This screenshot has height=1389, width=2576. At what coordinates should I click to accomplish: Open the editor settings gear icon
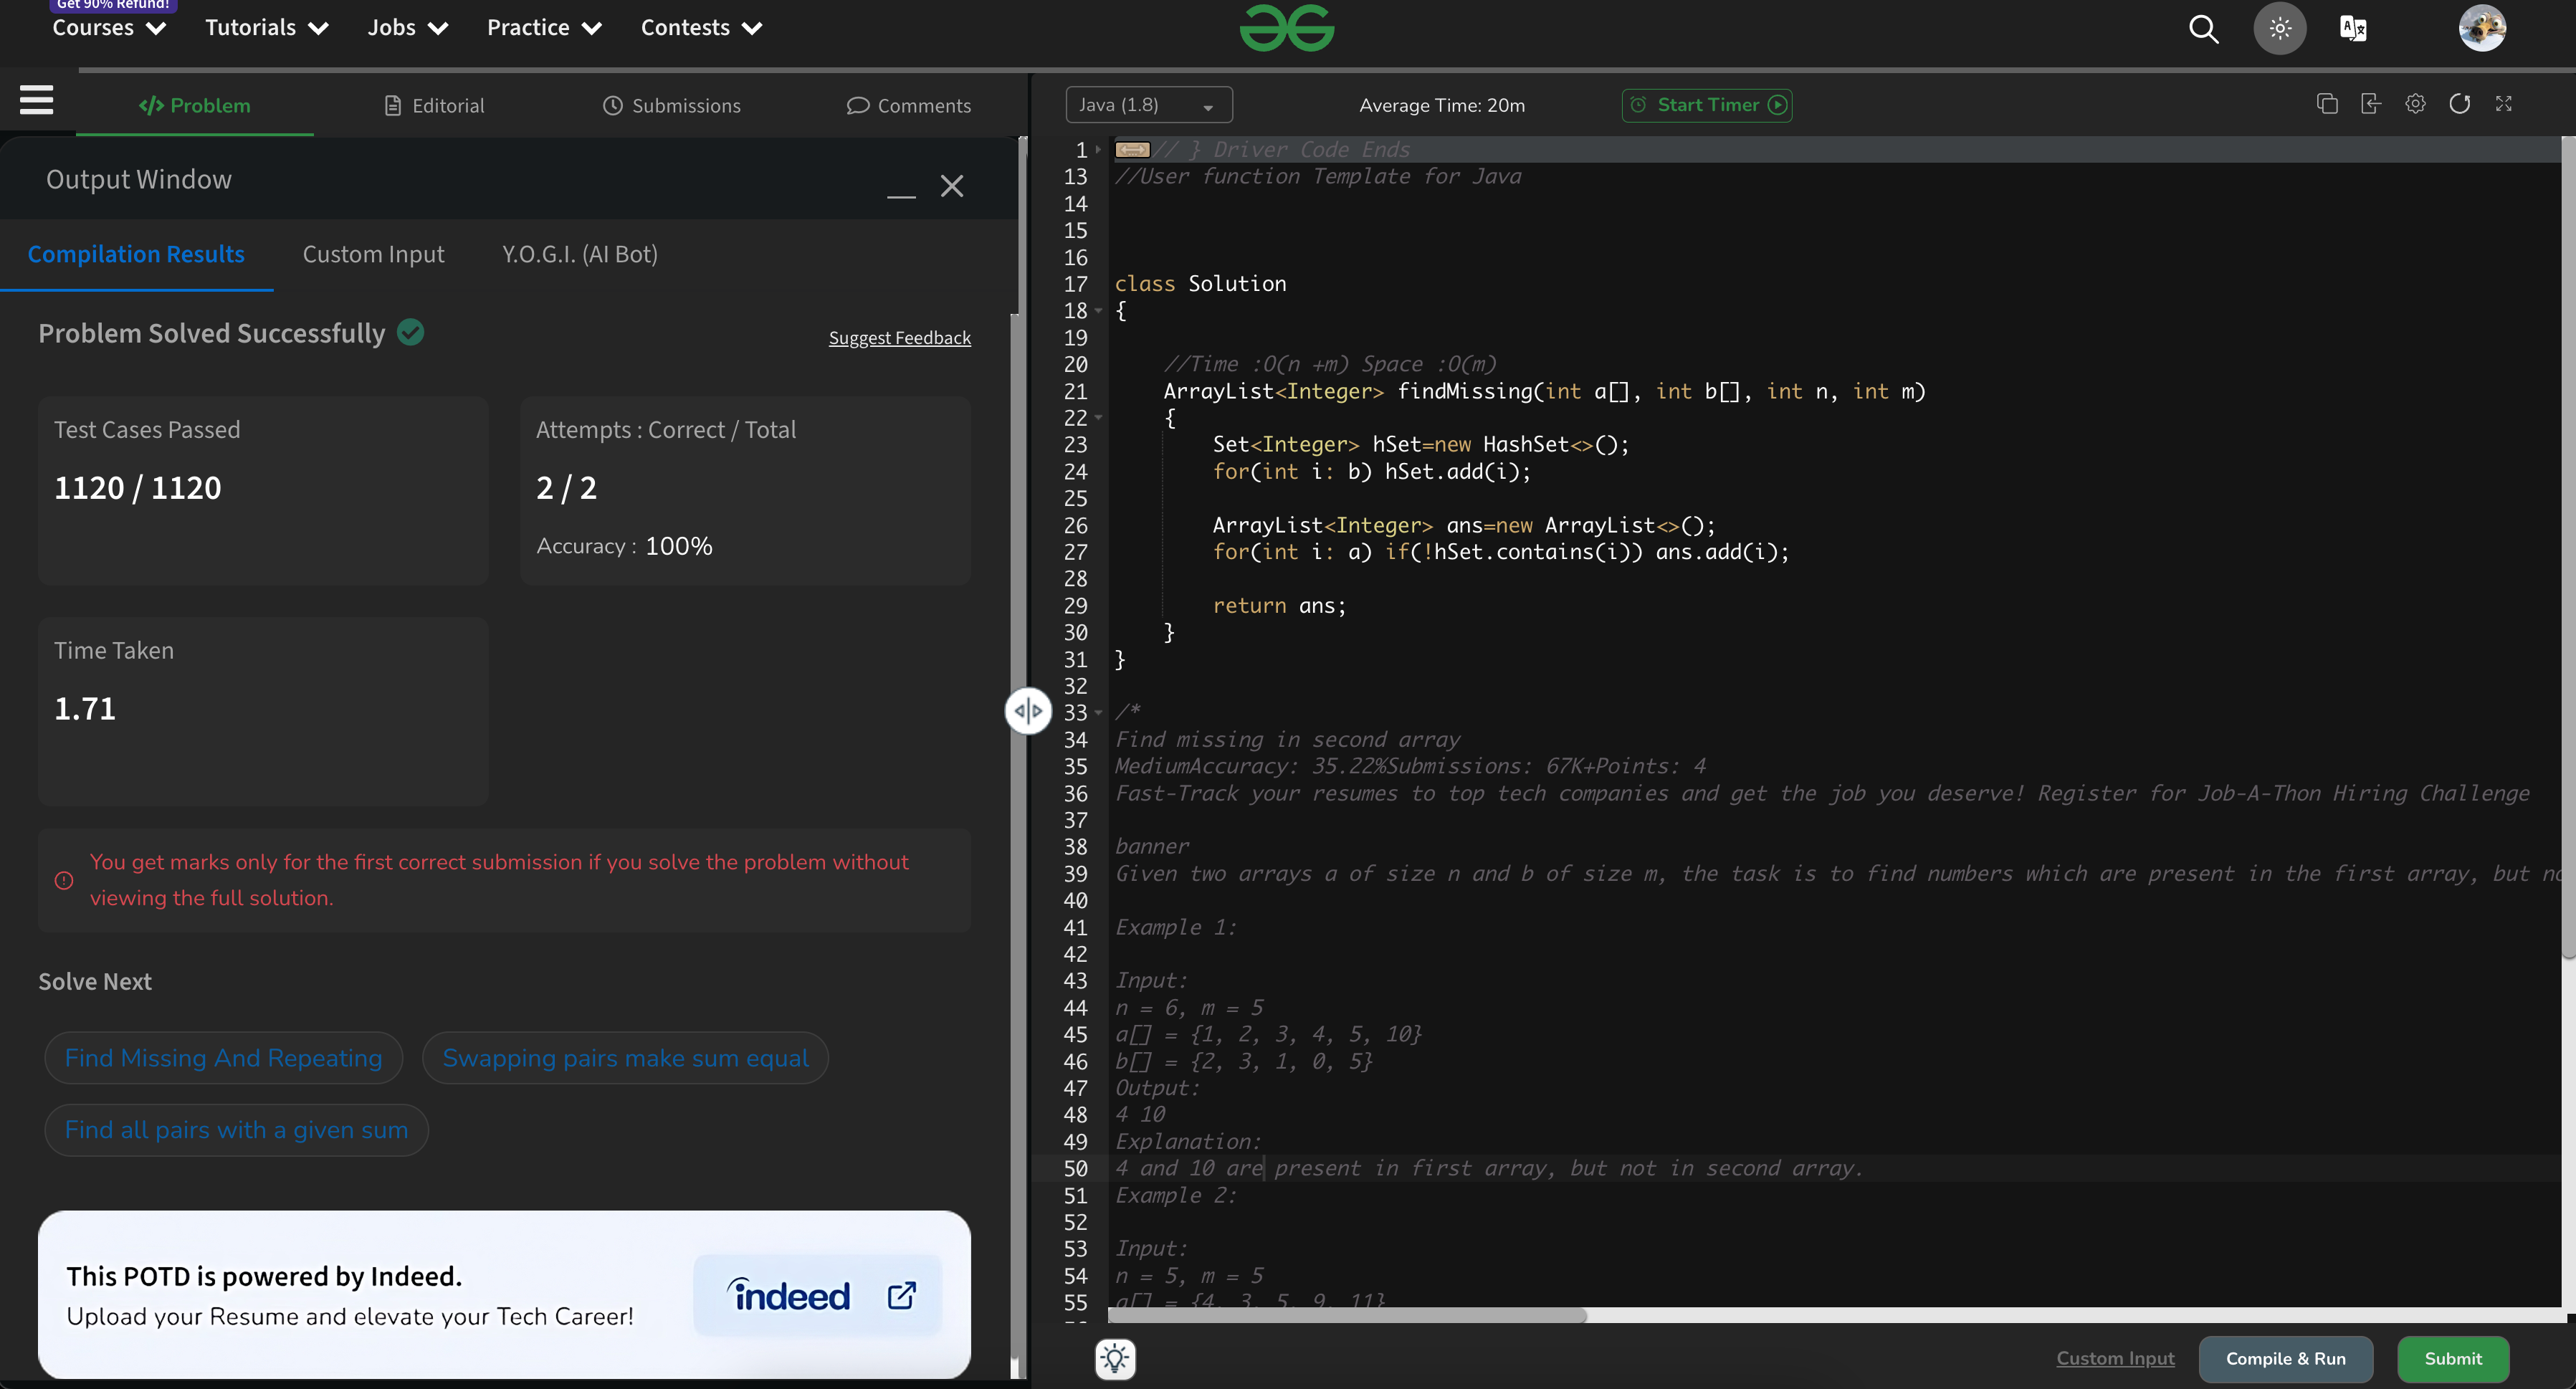2415,104
